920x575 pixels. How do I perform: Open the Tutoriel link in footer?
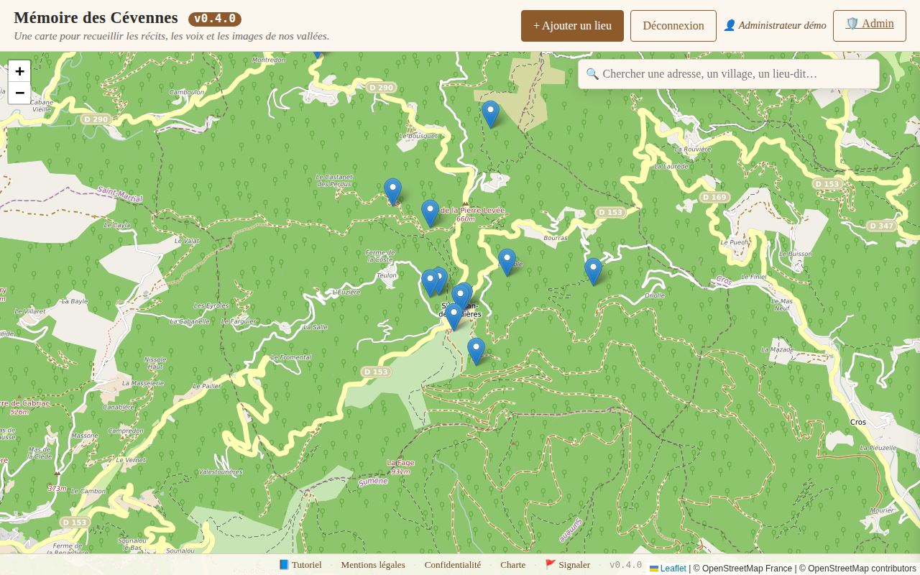[300, 565]
